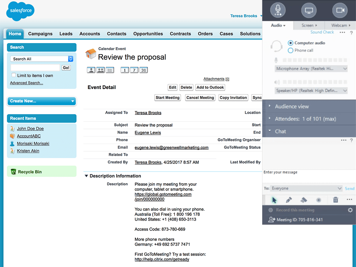This screenshot has width=356, height=267.
Task: Click the speaker output level meter
Action: 315,82
